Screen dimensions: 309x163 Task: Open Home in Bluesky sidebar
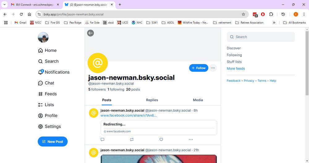coord(47,50)
